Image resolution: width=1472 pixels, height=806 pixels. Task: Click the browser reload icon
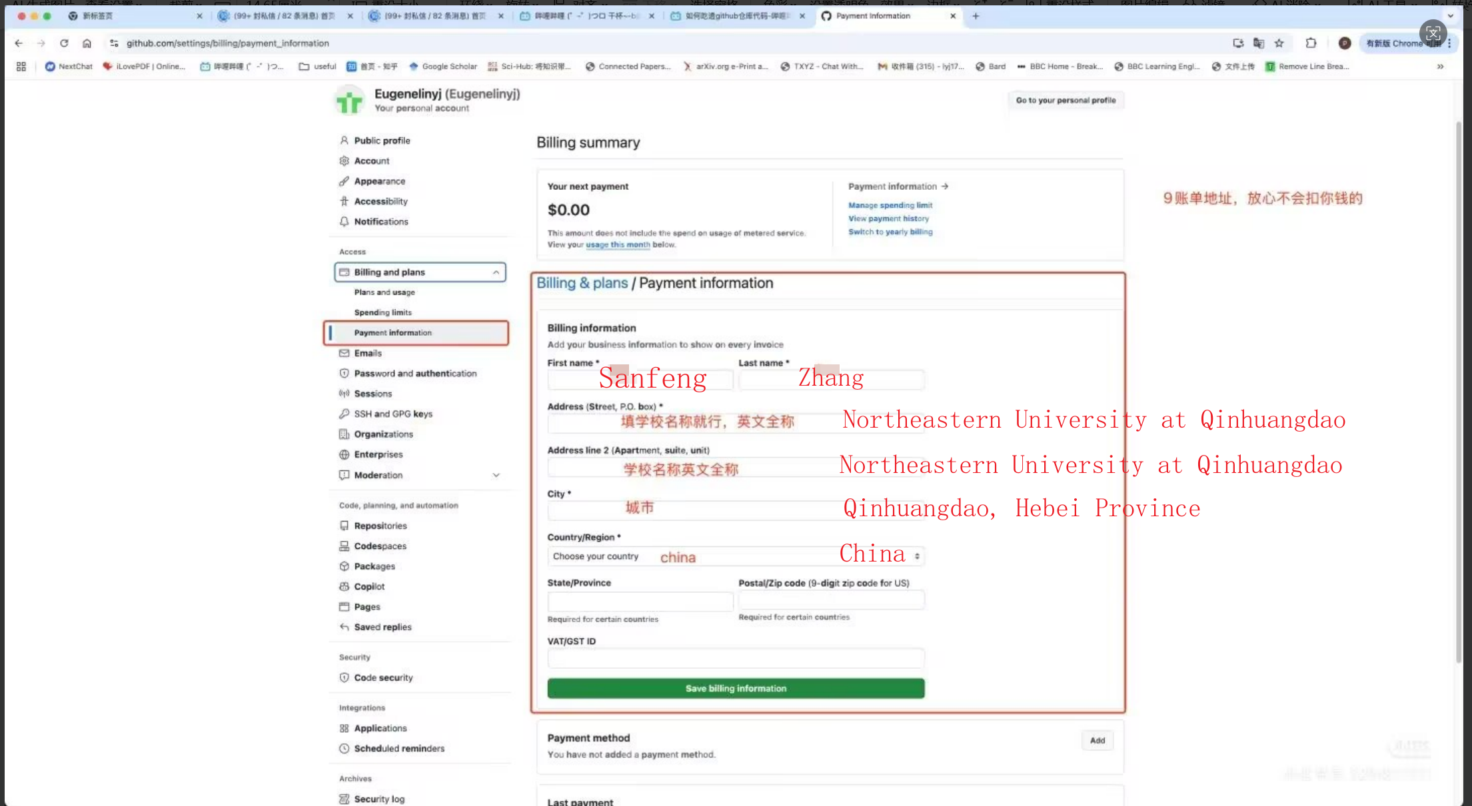[x=64, y=43]
